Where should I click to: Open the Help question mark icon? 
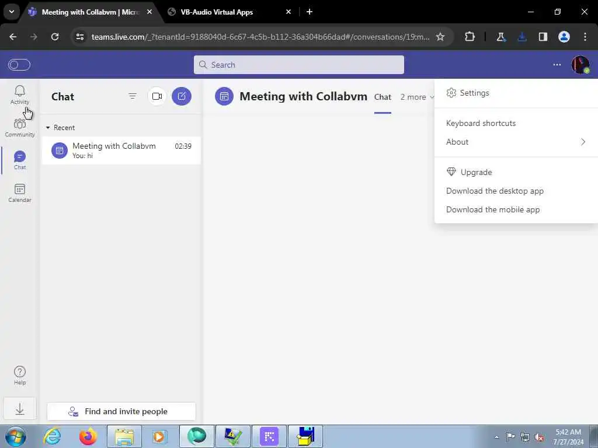coord(19,375)
